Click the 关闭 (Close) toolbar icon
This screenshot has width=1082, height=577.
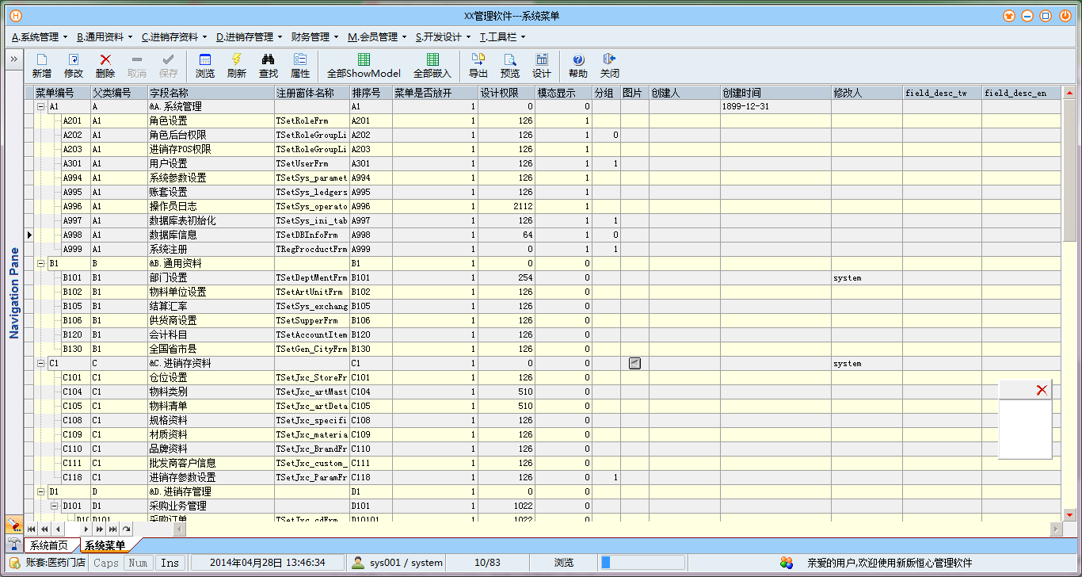click(610, 65)
